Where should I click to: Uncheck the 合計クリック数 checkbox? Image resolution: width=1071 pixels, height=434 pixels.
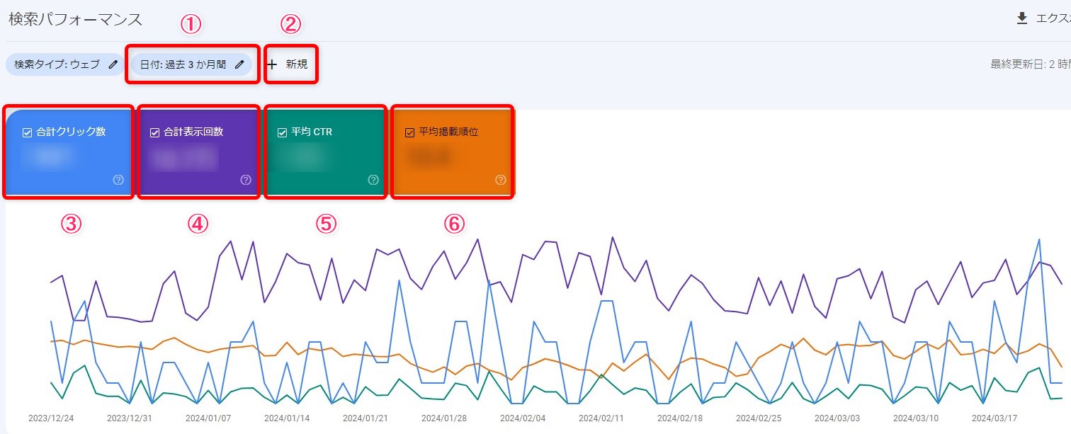[x=28, y=132]
